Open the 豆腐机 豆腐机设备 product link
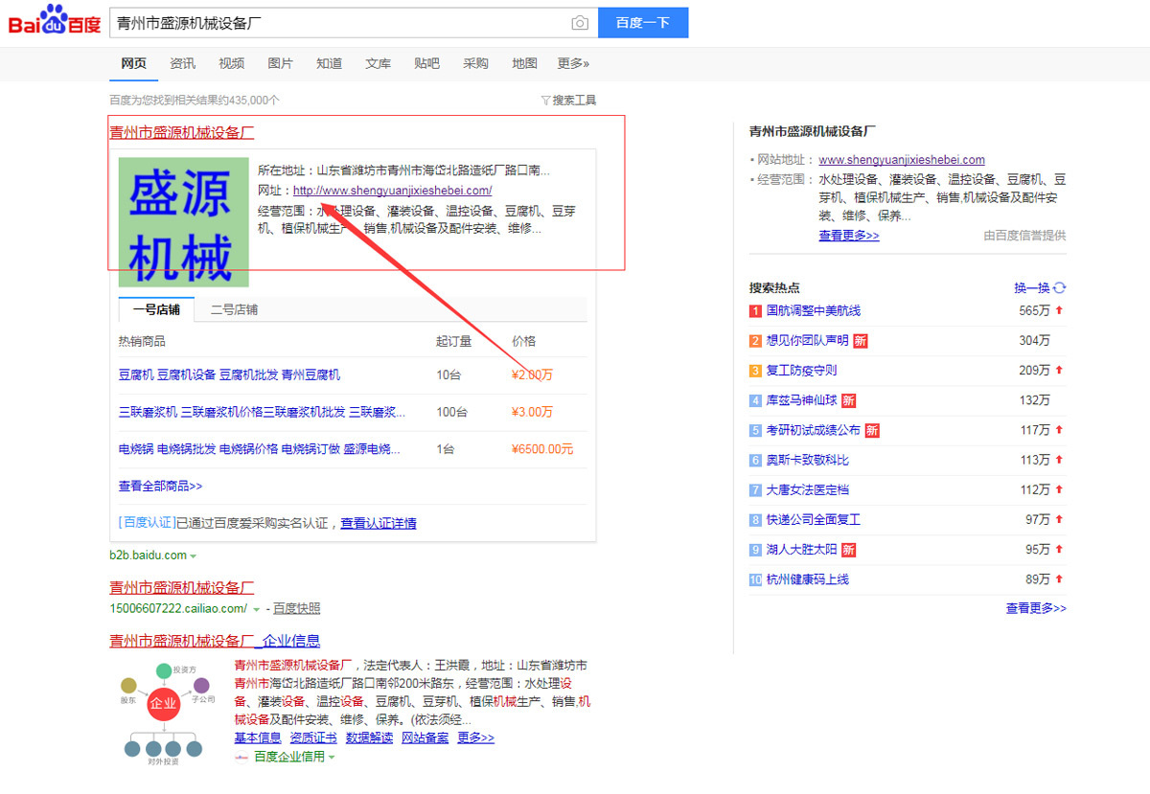Image resolution: width=1150 pixels, height=794 pixels. click(229, 374)
